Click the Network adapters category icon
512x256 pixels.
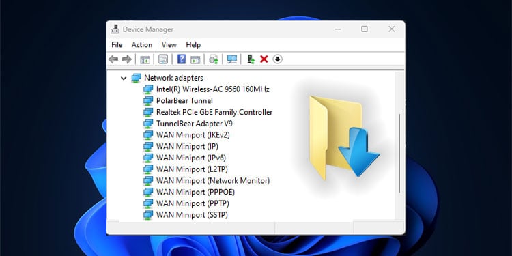point(136,78)
